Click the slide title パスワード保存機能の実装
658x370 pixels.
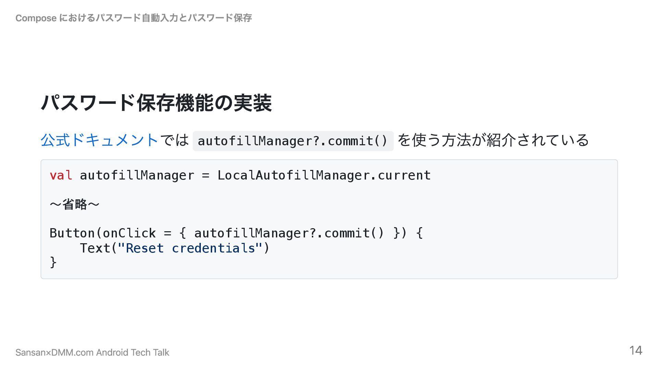[x=156, y=103]
